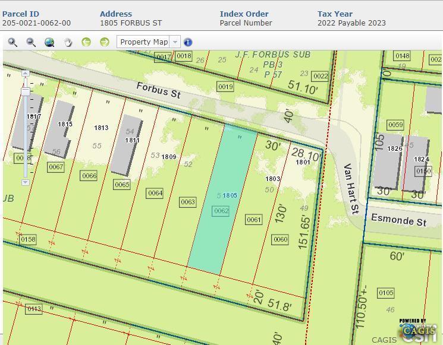Select parcel label 0019

(x=225, y=86)
